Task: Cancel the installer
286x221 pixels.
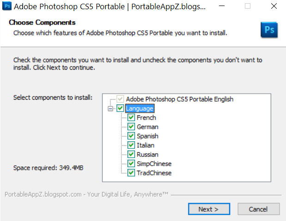Action: [258, 209]
